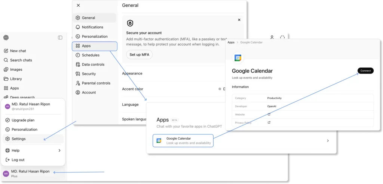Open the Privacy Policy external link icon
383x184 pixels.
point(269,123)
